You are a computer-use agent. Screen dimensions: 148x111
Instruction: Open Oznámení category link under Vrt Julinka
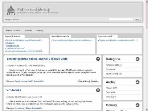click(x=20, y=108)
